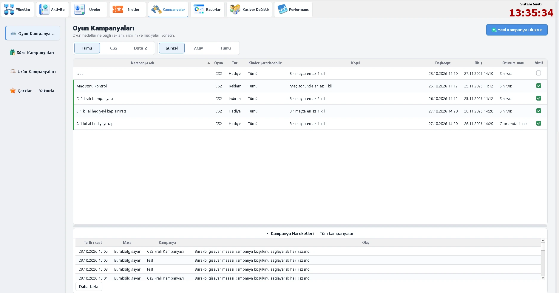Screen dimensions: 559x293
Task: Click the Kasiyer Değiştir icon
Action: click(235, 10)
